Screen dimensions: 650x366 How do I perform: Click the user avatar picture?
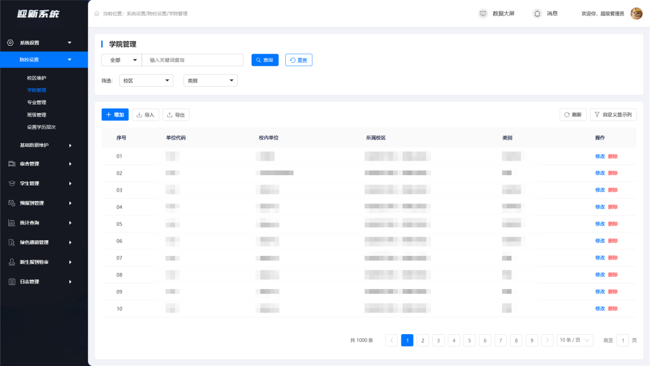[636, 14]
